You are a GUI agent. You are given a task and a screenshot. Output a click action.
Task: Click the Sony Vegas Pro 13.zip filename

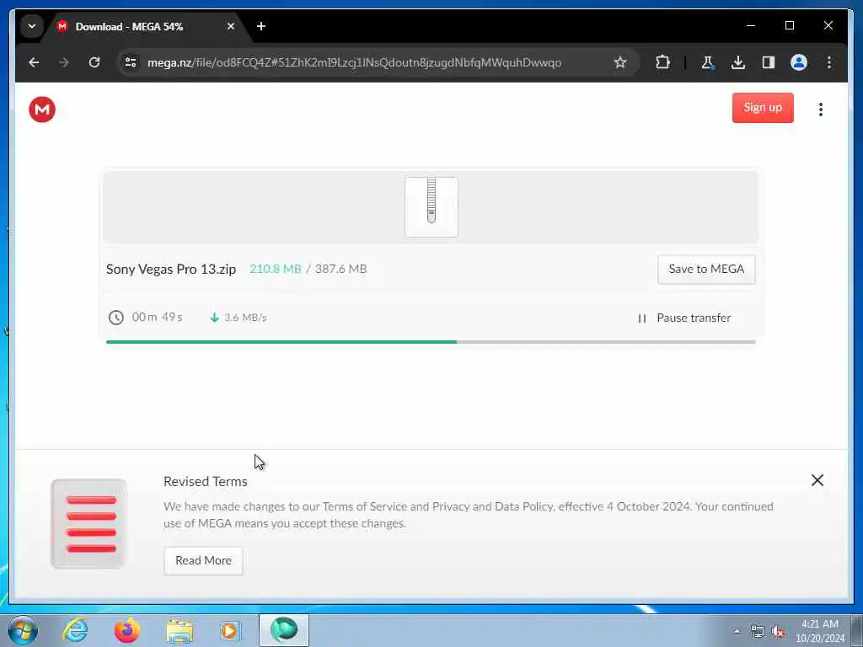pyautogui.click(x=171, y=269)
